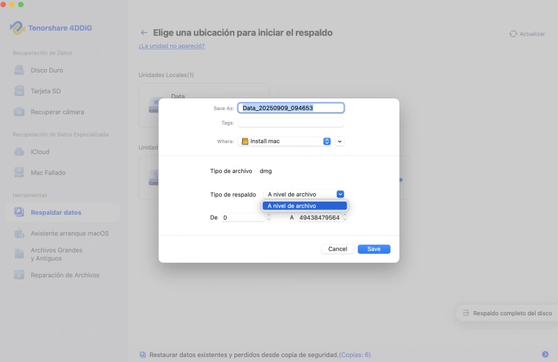
Task: Go back with the left arrow
Action: tap(144, 33)
